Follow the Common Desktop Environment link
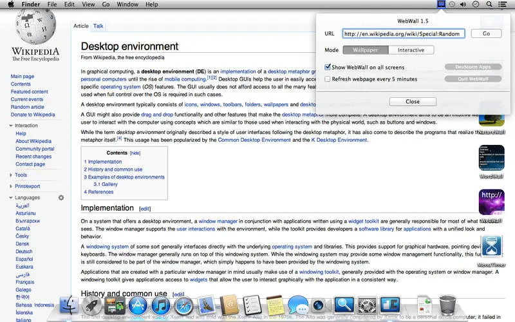This screenshot has width=515, height=322. (254, 140)
